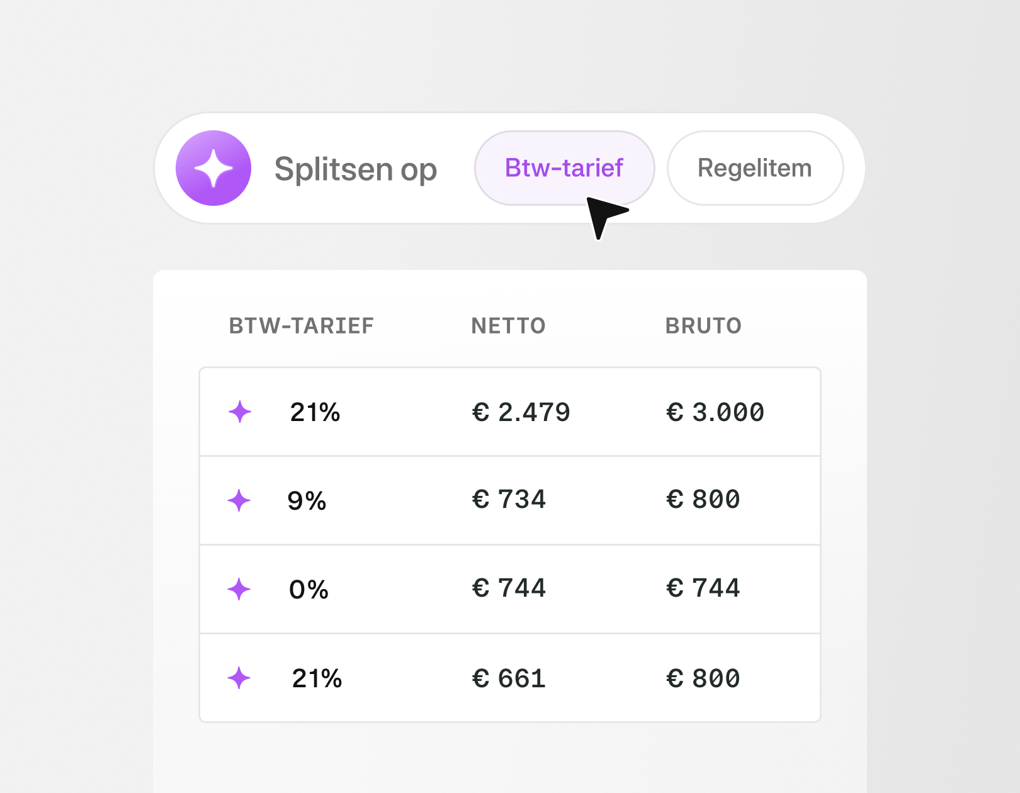The width and height of the screenshot is (1020, 793).
Task: Click the € 661 netto value
Action: [509, 678]
